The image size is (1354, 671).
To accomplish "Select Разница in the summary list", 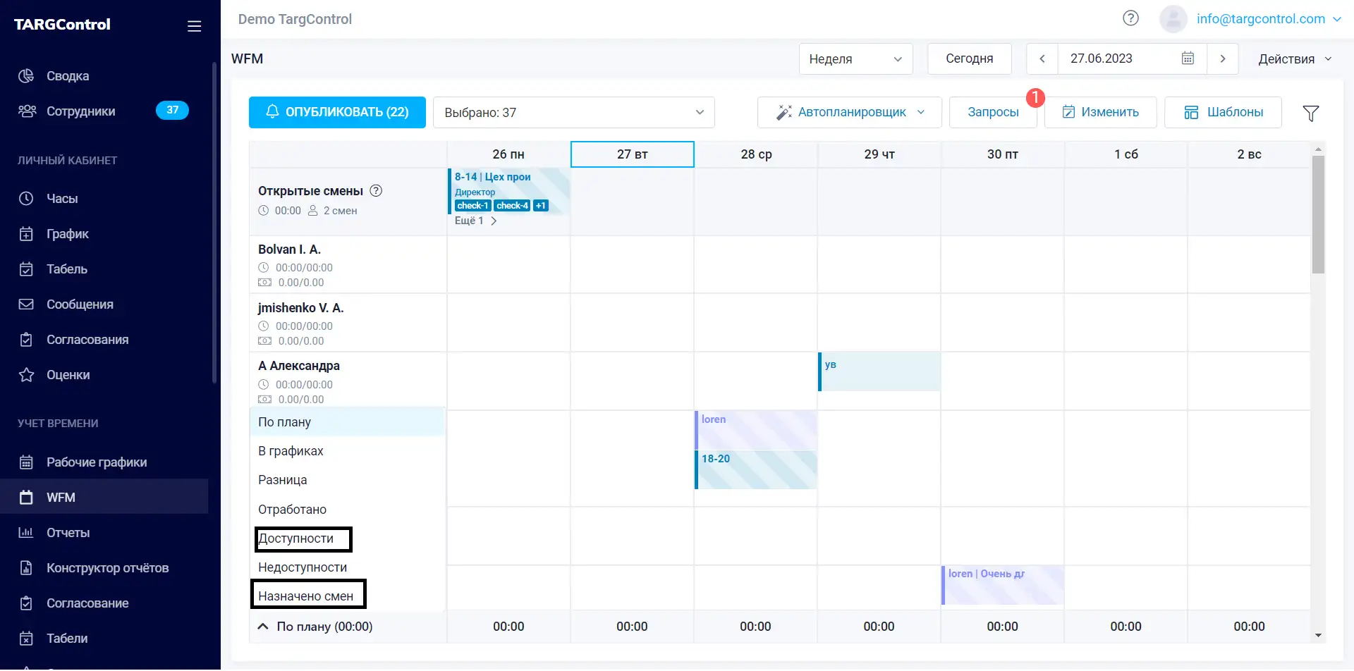I will coord(347,480).
